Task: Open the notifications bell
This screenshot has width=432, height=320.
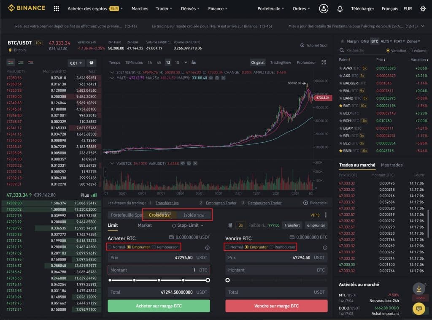Action: pos(340,8)
